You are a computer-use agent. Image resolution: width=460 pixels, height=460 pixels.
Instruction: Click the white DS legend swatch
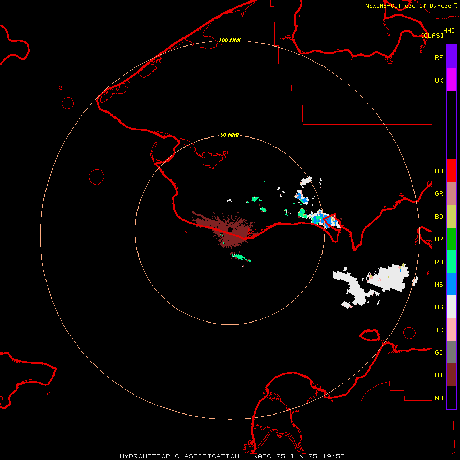point(451,307)
